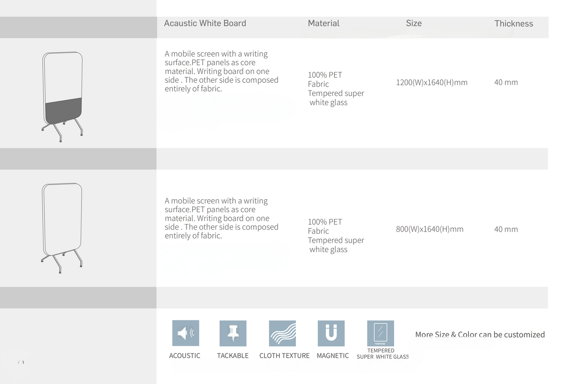Click the Thickness column header
The width and height of the screenshot is (561, 384).
[x=514, y=23]
